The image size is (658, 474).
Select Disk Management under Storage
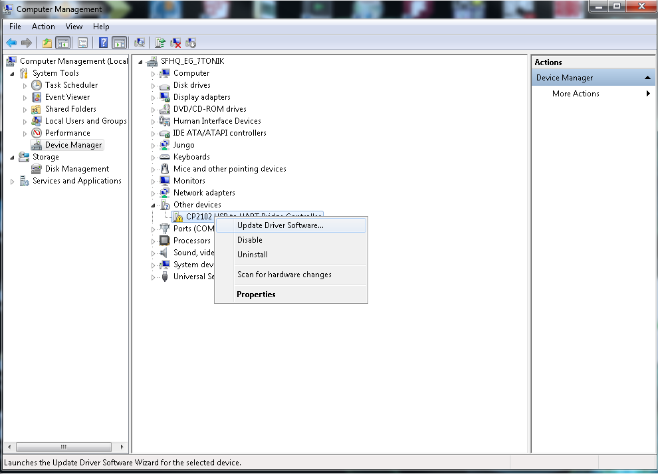tap(77, 170)
